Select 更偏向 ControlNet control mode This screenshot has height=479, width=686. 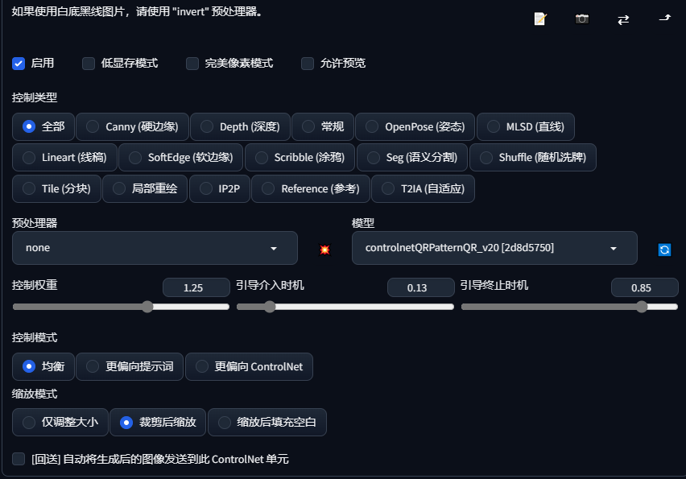[x=249, y=366]
